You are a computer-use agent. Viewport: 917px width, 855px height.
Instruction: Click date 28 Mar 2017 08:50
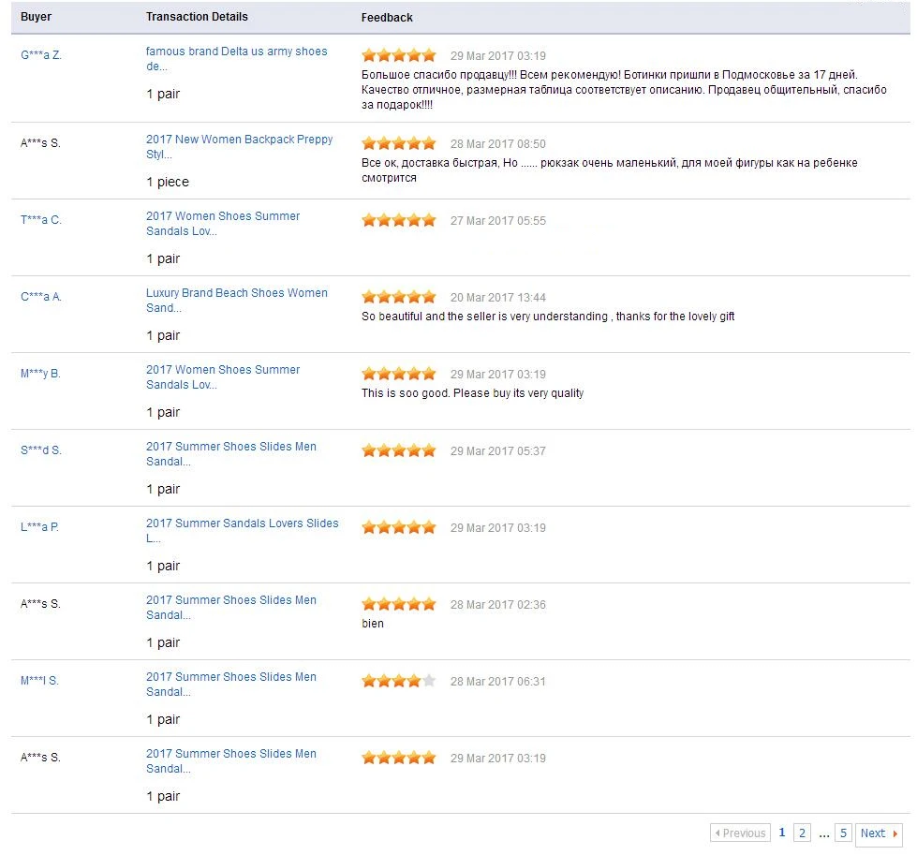pos(498,144)
